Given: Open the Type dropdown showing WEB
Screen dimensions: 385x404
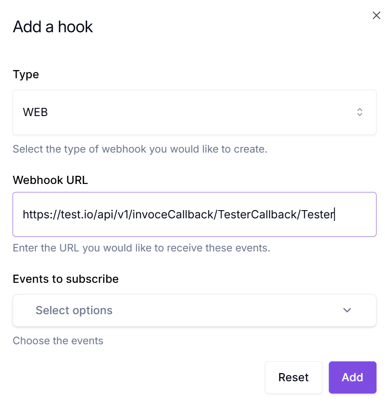Looking at the screenshot, I should (x=194, y=112).
